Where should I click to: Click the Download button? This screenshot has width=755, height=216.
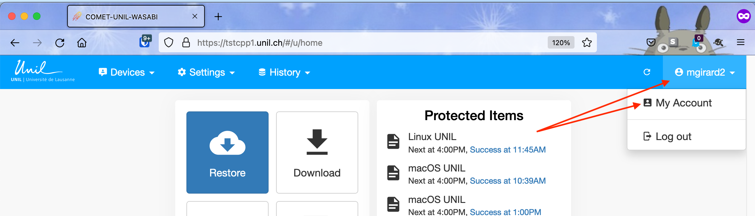pyautogui.click(x=317, y=153)
